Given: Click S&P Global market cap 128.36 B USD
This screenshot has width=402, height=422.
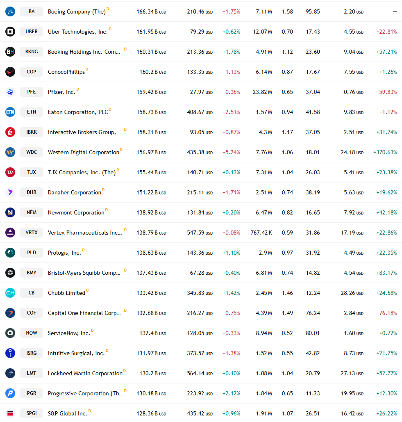Looking at the screenshot, I should [151, 414].
